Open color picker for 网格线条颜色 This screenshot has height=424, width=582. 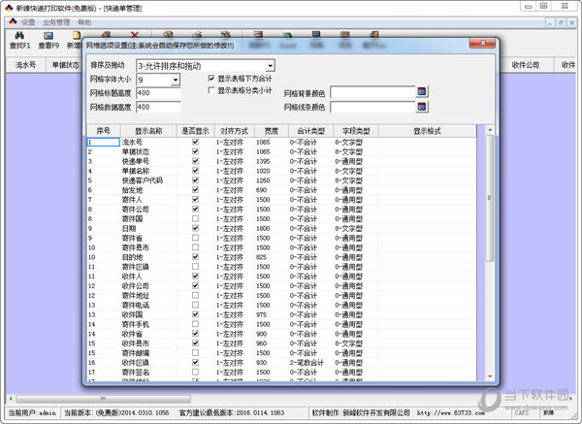coord(422,107)
